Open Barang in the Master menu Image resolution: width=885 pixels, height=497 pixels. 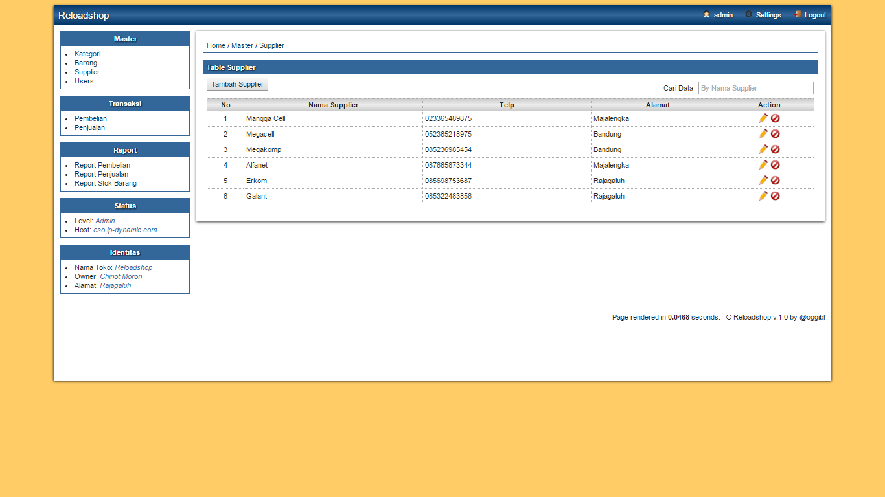coord(86,63)
